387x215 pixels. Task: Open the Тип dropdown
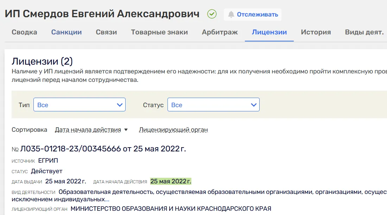[x=80, y=105]
